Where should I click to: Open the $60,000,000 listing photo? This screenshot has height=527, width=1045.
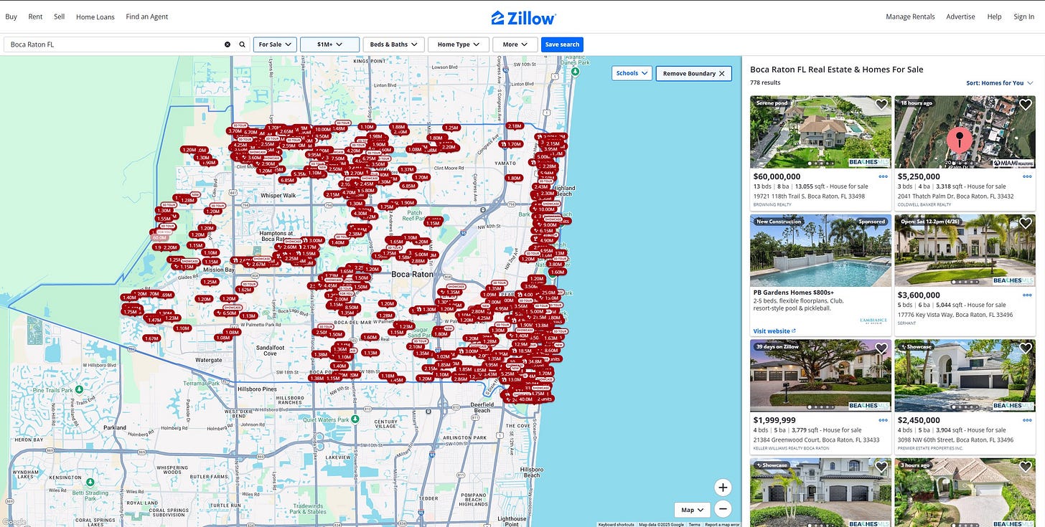coord(821,132)
